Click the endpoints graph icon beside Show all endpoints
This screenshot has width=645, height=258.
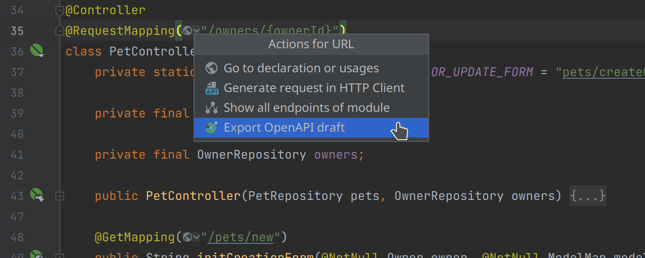click(x=212, y=108)
